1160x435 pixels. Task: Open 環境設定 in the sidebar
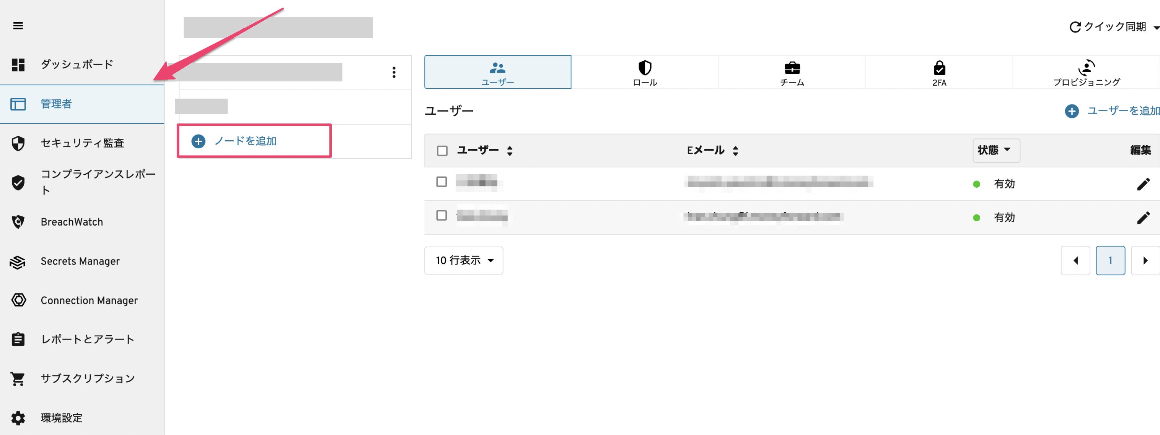click(82, 418)
